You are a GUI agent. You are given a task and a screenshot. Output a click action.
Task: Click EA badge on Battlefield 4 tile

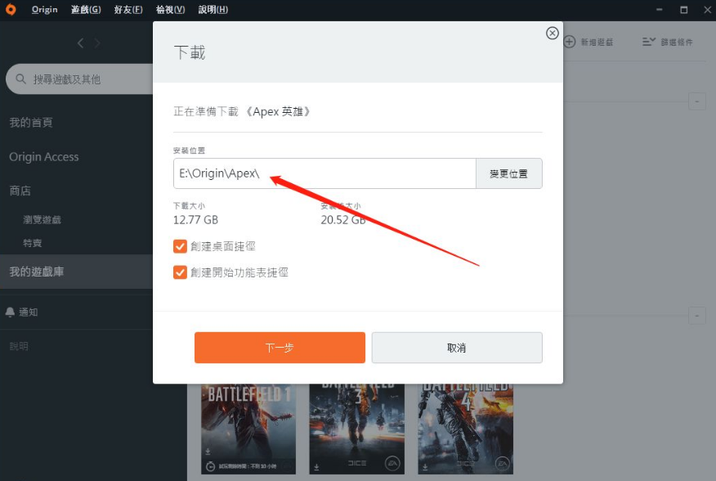[503, 464]
